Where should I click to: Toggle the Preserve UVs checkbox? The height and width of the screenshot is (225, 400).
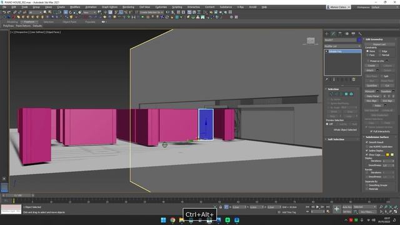click(x=368, y=61)
